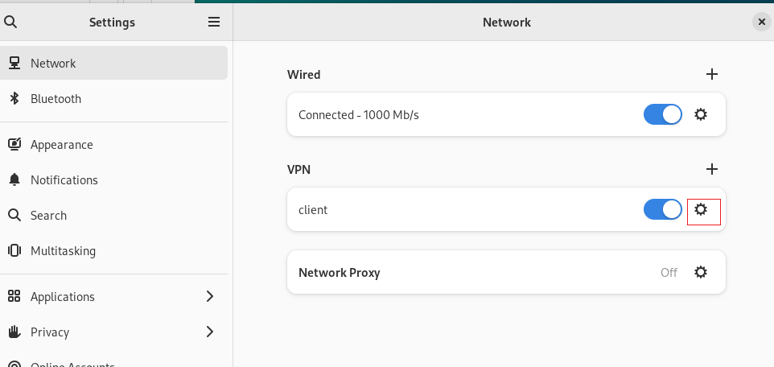Select the Network sidebar item
The height and width of the screenshot is (367, 774).
click(113, 63)
